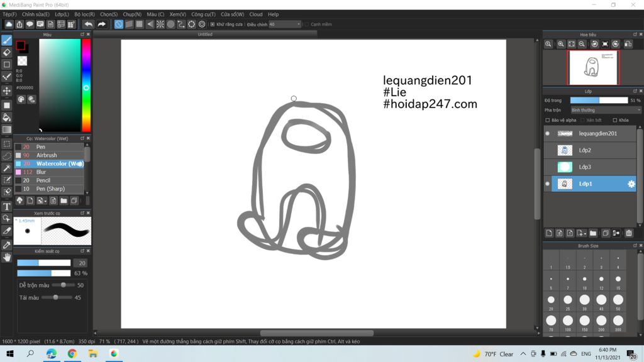Click fit-to-window icon in navigator

(571, 44)
